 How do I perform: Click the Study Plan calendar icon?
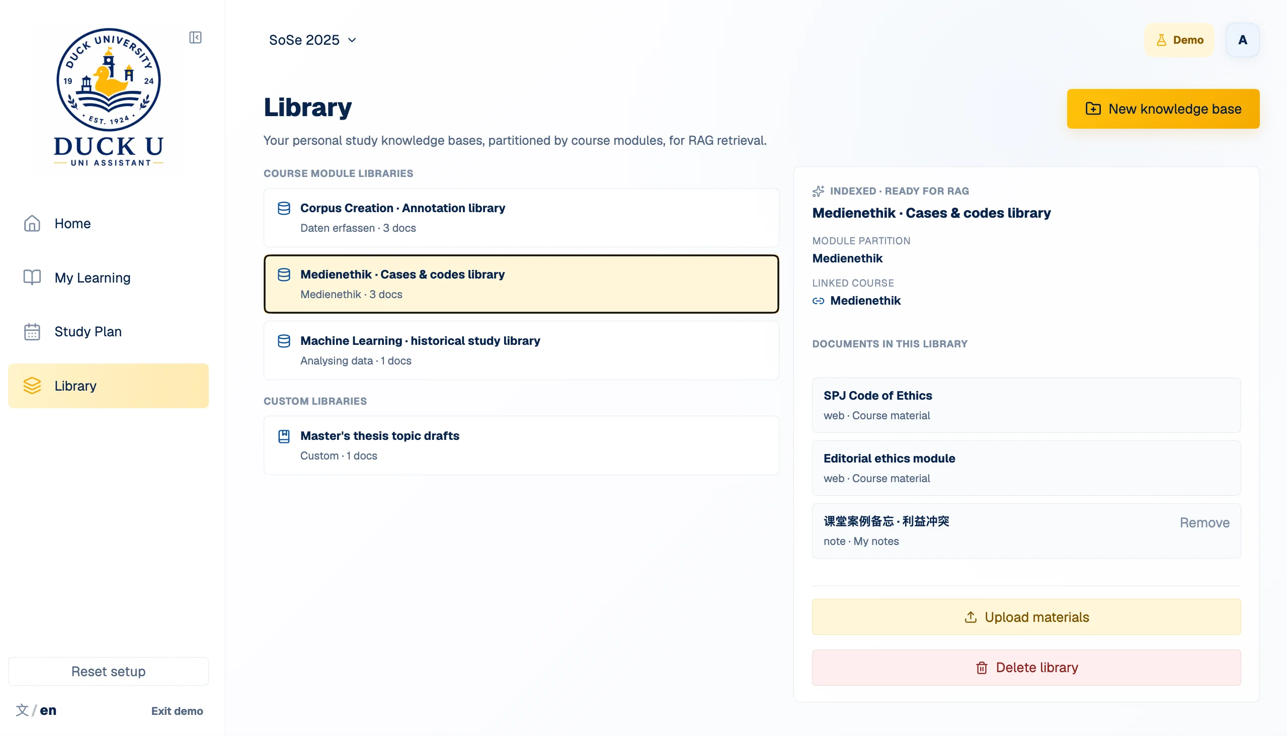[x=32, y=332]
